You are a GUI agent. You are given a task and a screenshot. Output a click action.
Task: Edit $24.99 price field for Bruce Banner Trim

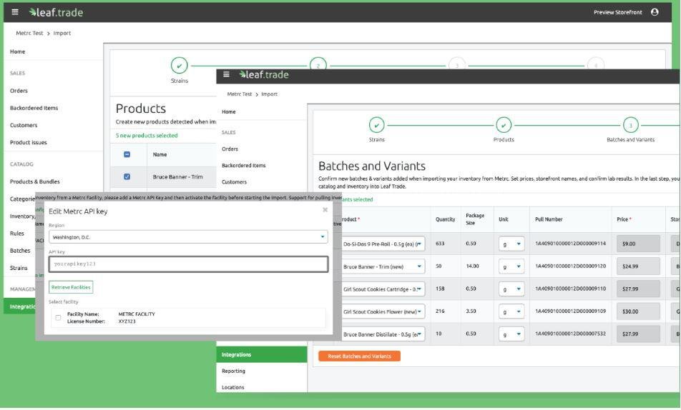[638, 266]
